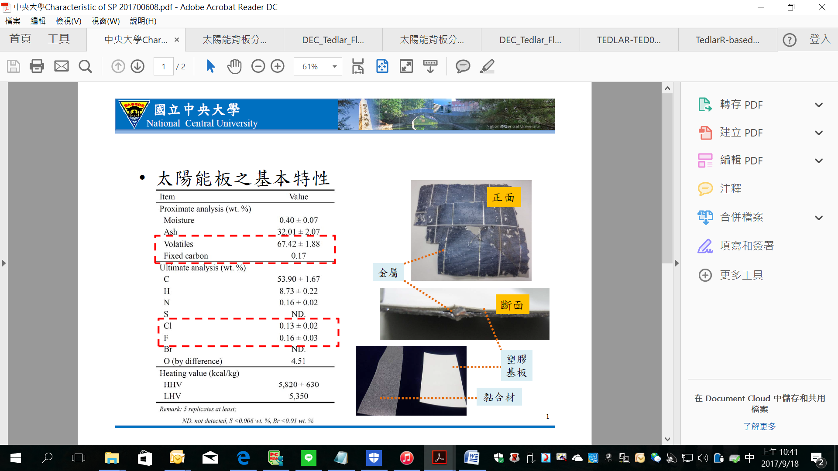Click the Print file icon

coord(37,66)
